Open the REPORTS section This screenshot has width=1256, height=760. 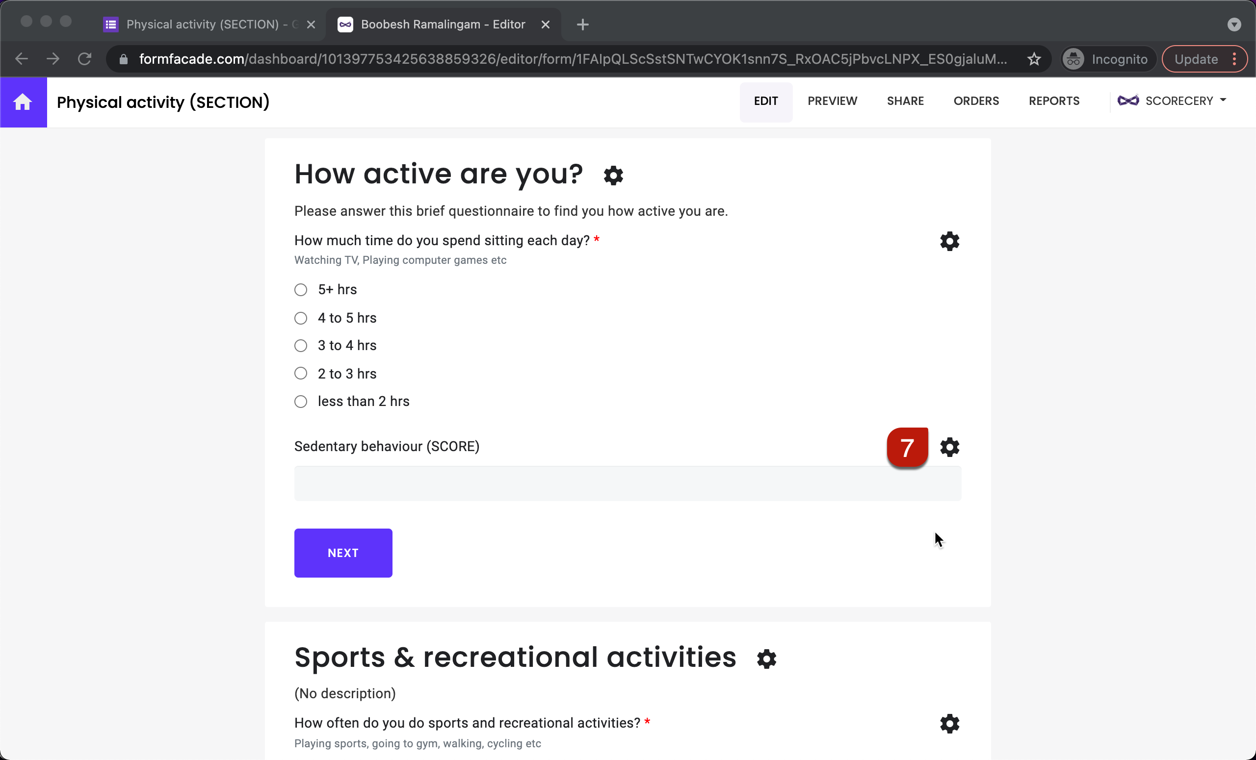pyautogui.click(x=1054, y=101)
